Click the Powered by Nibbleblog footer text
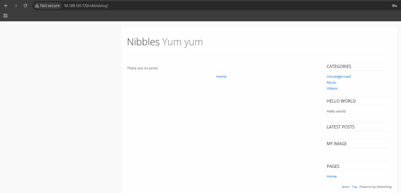The image size is (401, 193). pyautogui.click(x=375, y=187)
